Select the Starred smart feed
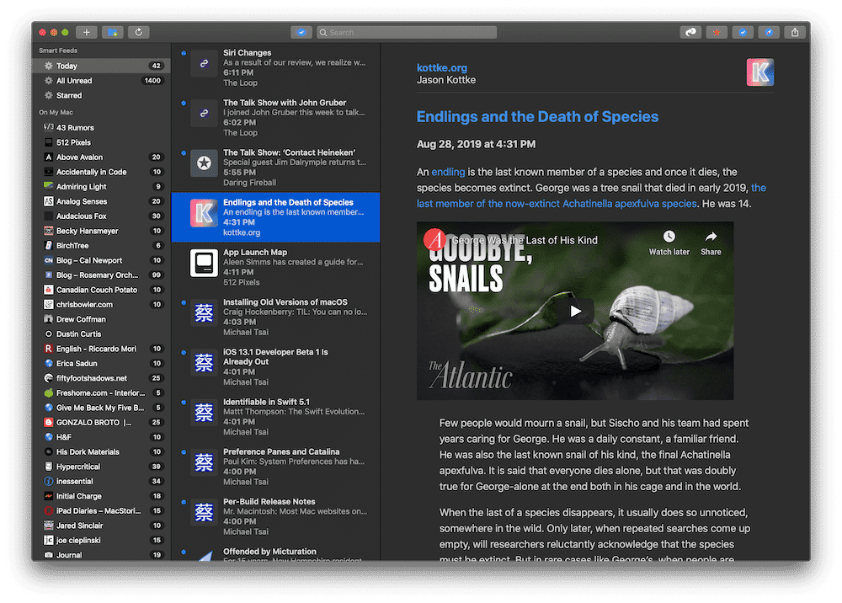This screenshot has height=603, width=842. 101,95
